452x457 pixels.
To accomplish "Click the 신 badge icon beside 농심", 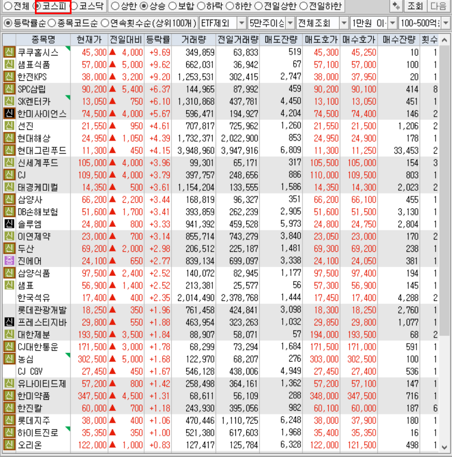I will (9, 359).
